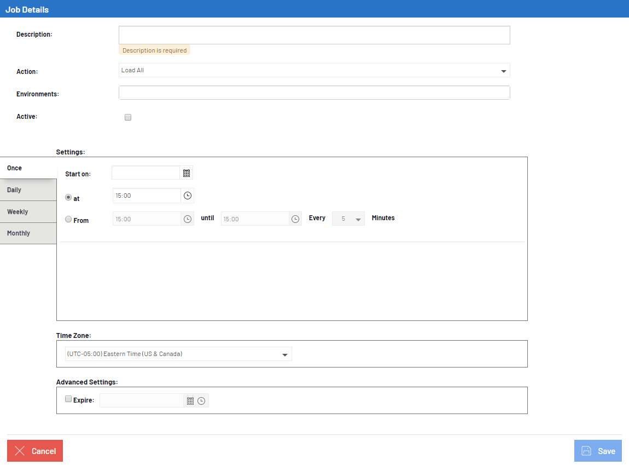Select the 'From' radio button
629x465 pixels.
[x=68, y=219]
